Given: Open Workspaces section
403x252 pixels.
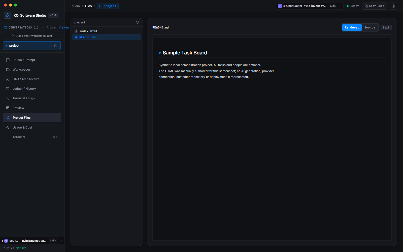Looking at the screenshot, I should (32, 70).
